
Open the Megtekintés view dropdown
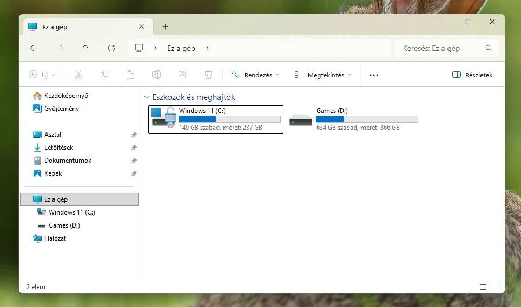323,75
